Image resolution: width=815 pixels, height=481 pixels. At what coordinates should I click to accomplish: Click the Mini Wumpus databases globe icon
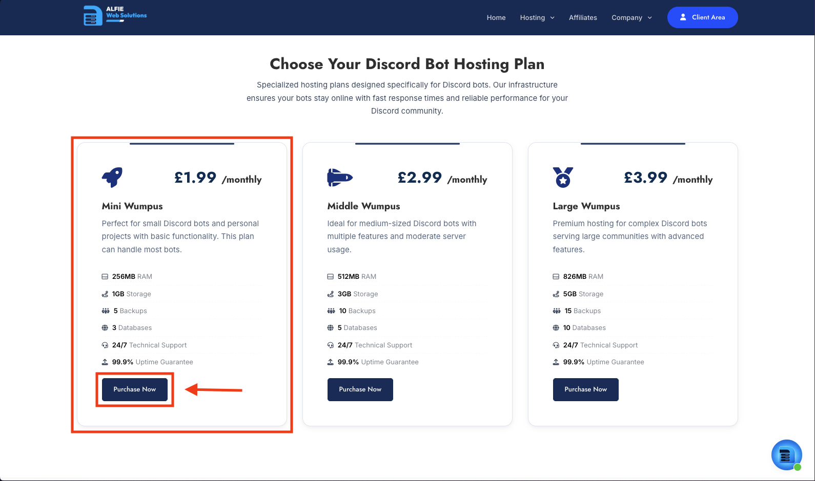tap(105, 328)
